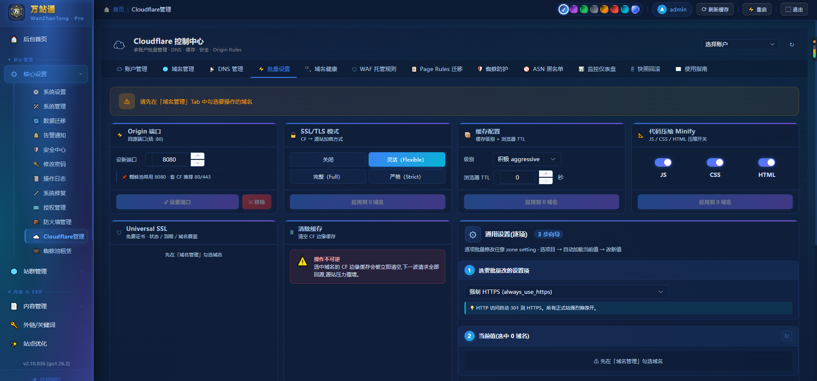Click the 浏览器 TTL input field
This screenshot has height=381, width=817.
517,177
